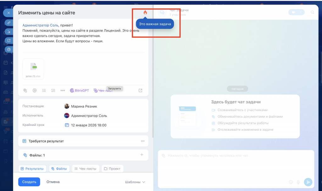Click the print side button
This screenshot has width=322, height=191.
pos(9,49)
